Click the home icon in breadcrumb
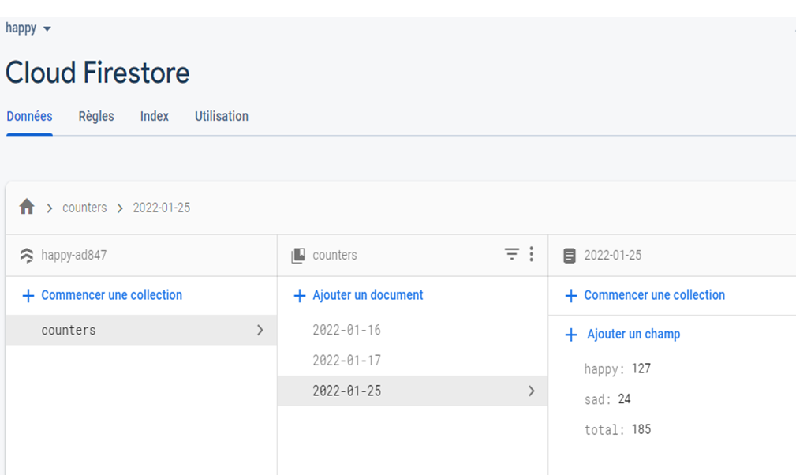The width and height of the screenshot is (796, 475). pos(27,208)
